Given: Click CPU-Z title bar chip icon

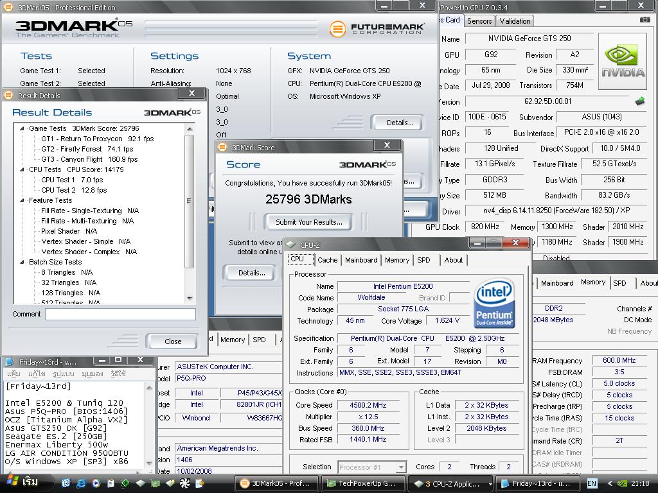Looking at the screenshot, I should 290,245.
